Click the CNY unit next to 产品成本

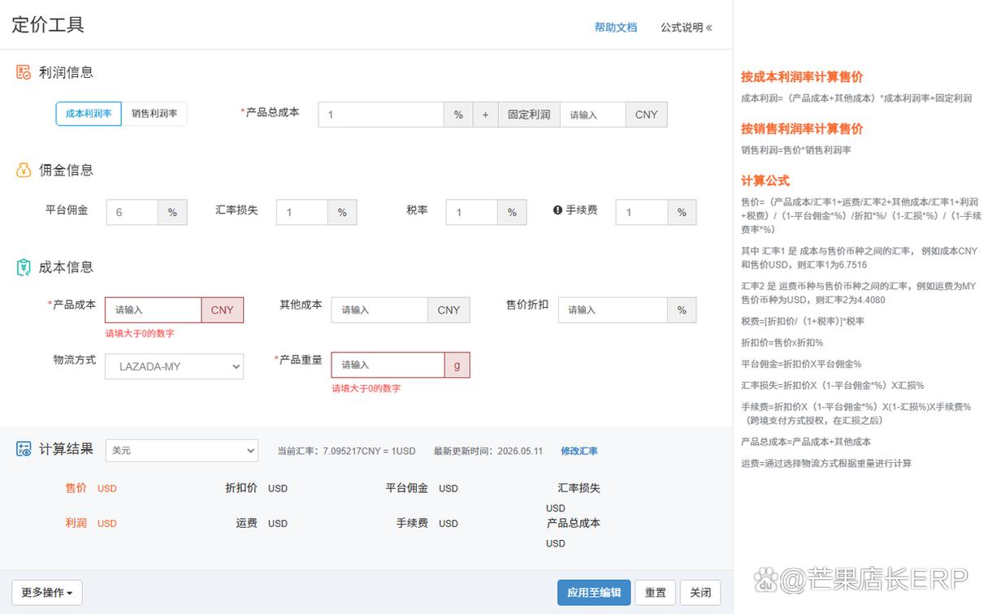[223, 309]
